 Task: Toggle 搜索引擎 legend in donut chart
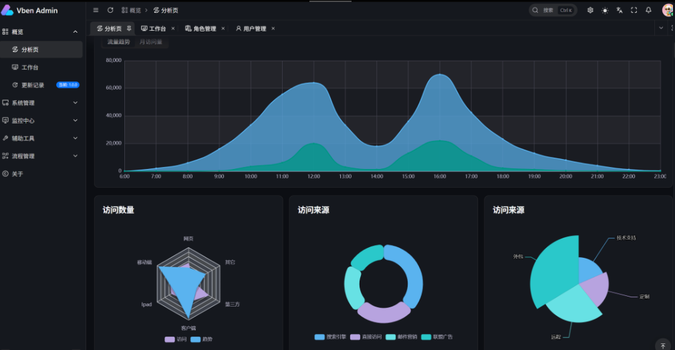pos(330,337)
